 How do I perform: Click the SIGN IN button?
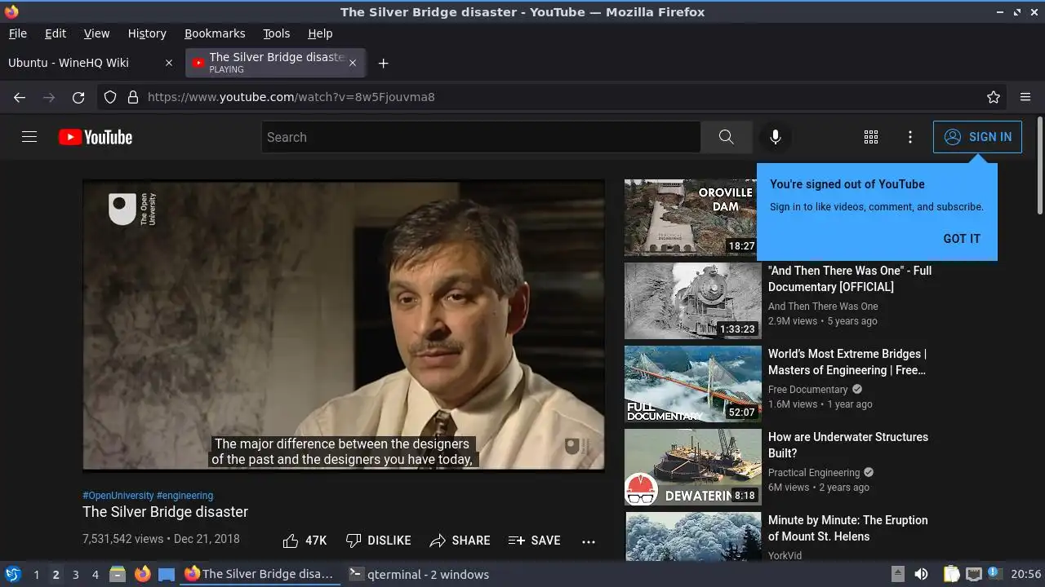click(x=977, y=137)
